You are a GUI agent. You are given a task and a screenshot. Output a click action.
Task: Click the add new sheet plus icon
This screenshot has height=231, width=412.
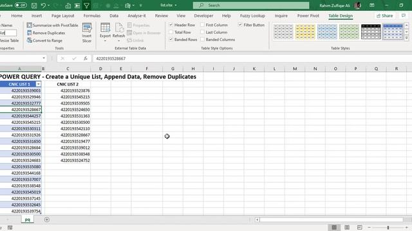47,219
